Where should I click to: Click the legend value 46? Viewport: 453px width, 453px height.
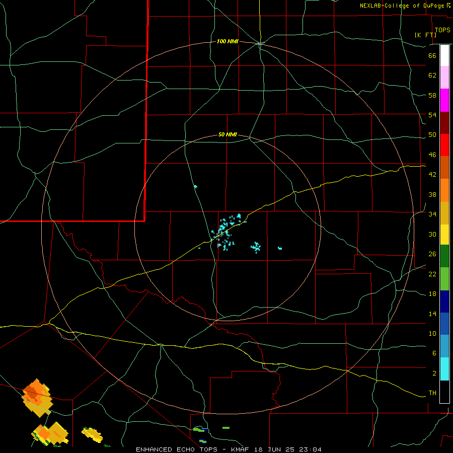click(x=432, y=155)
